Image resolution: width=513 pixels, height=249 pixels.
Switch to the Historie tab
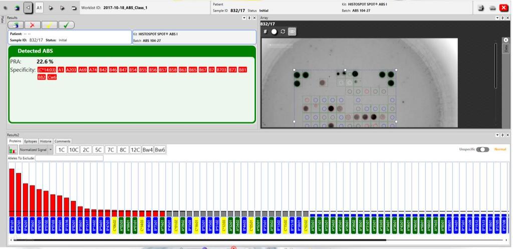click(x=46, y=141)
